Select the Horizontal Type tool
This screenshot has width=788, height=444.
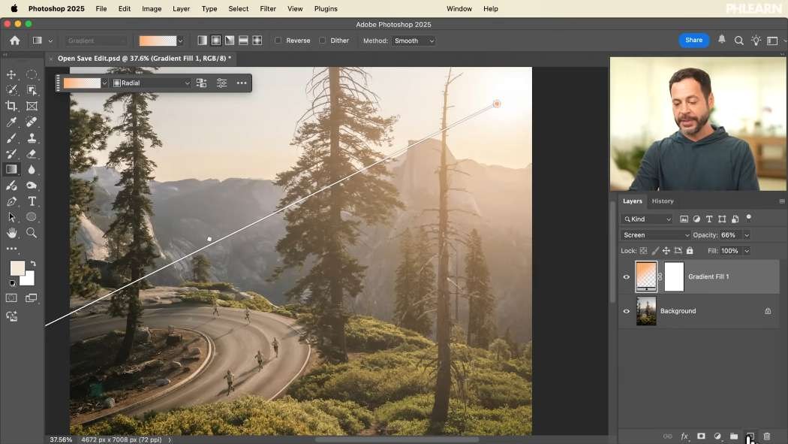coord(32,201)
